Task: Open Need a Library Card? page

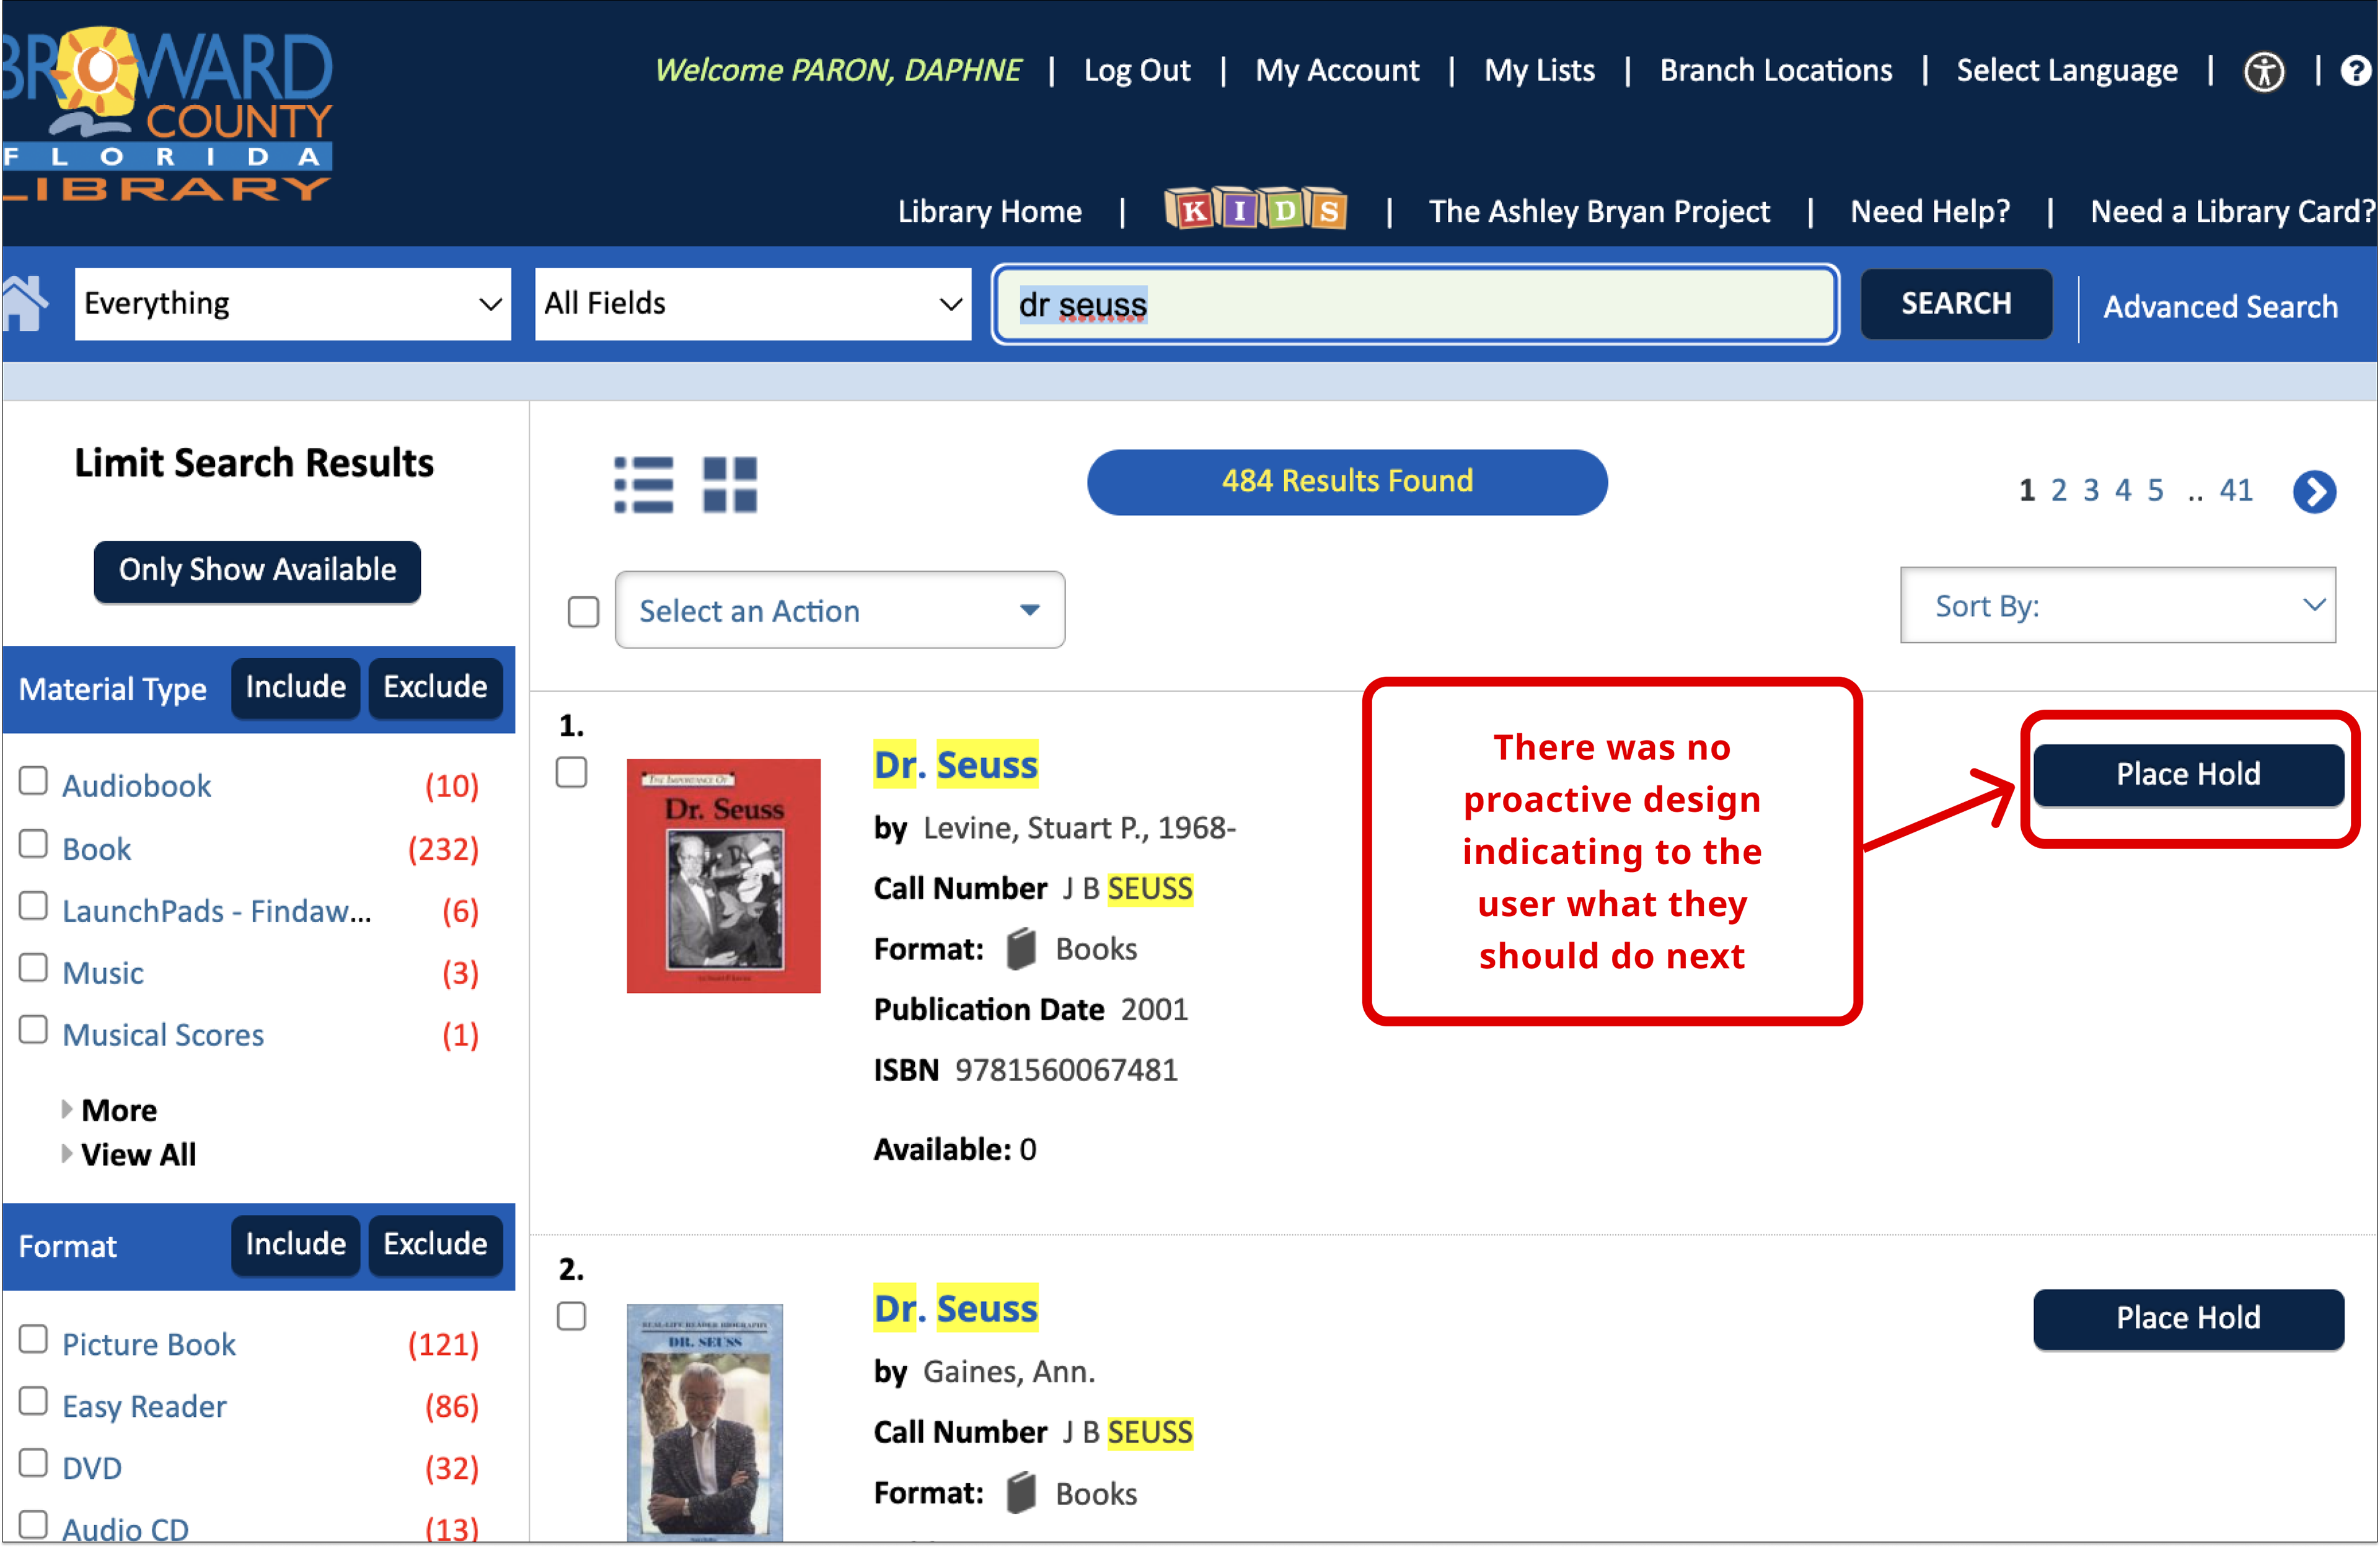Action: tap(2232, 212)
